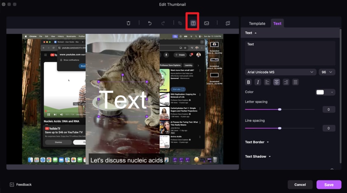
Task: Select the crop tool
Action: (x=180, y=23)
